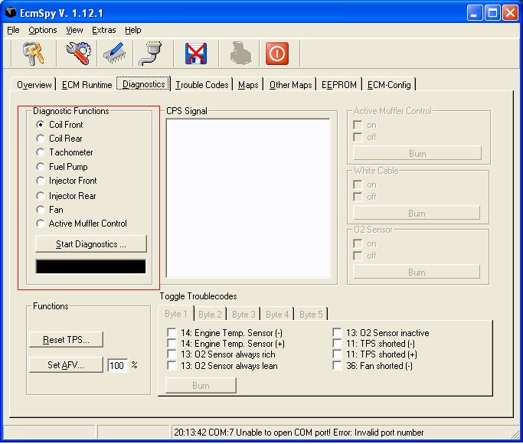Select Active Muffler Control radio button
523x444 pixels.
(41, 224)
